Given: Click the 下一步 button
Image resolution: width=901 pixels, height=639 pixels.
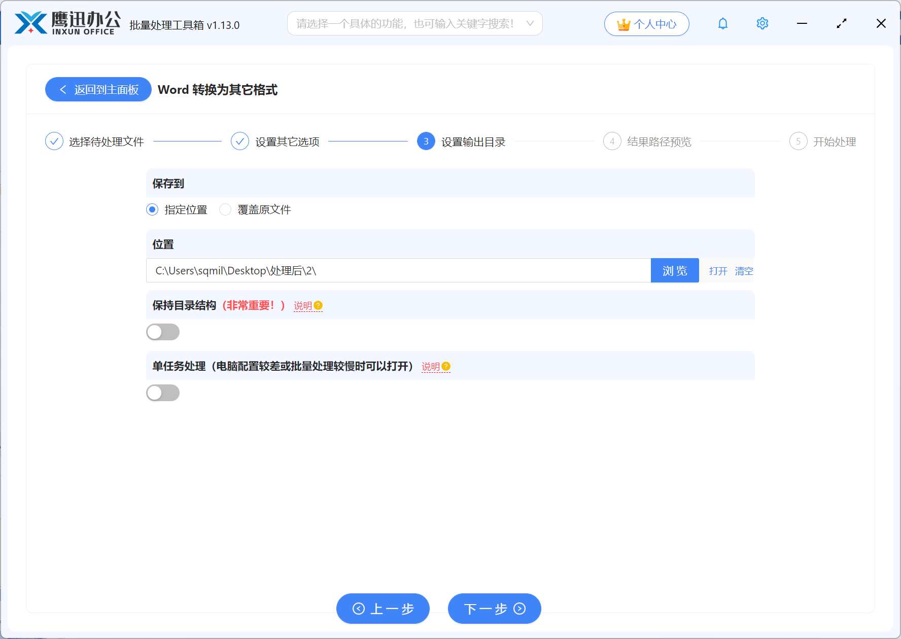Looking at the screenshot, I should pyautogui.click(x=494, y=609).
